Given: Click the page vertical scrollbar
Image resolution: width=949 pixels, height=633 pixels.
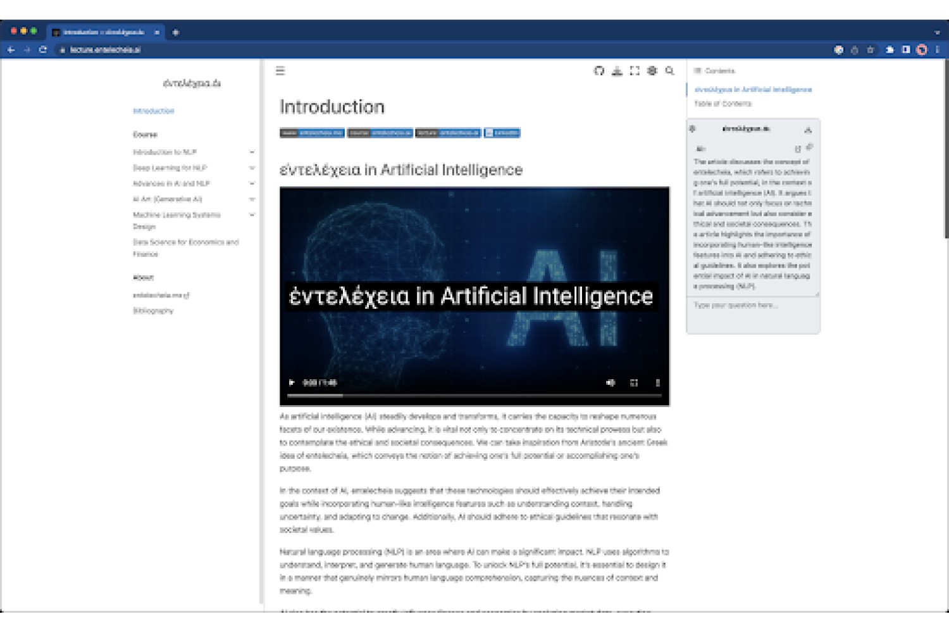Looking at the screenshot, I should 946,149.
